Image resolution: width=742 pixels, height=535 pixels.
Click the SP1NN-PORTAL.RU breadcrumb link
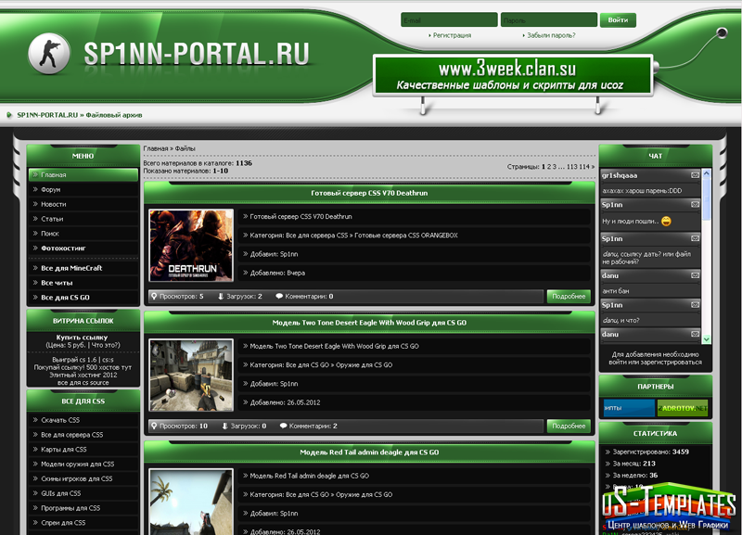(47, 115)
